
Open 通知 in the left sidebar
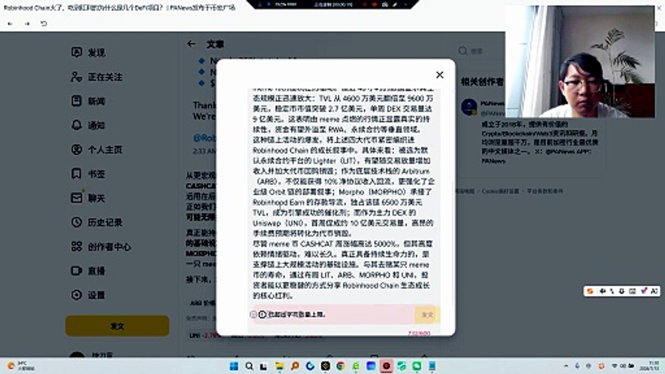click(88, 125)
